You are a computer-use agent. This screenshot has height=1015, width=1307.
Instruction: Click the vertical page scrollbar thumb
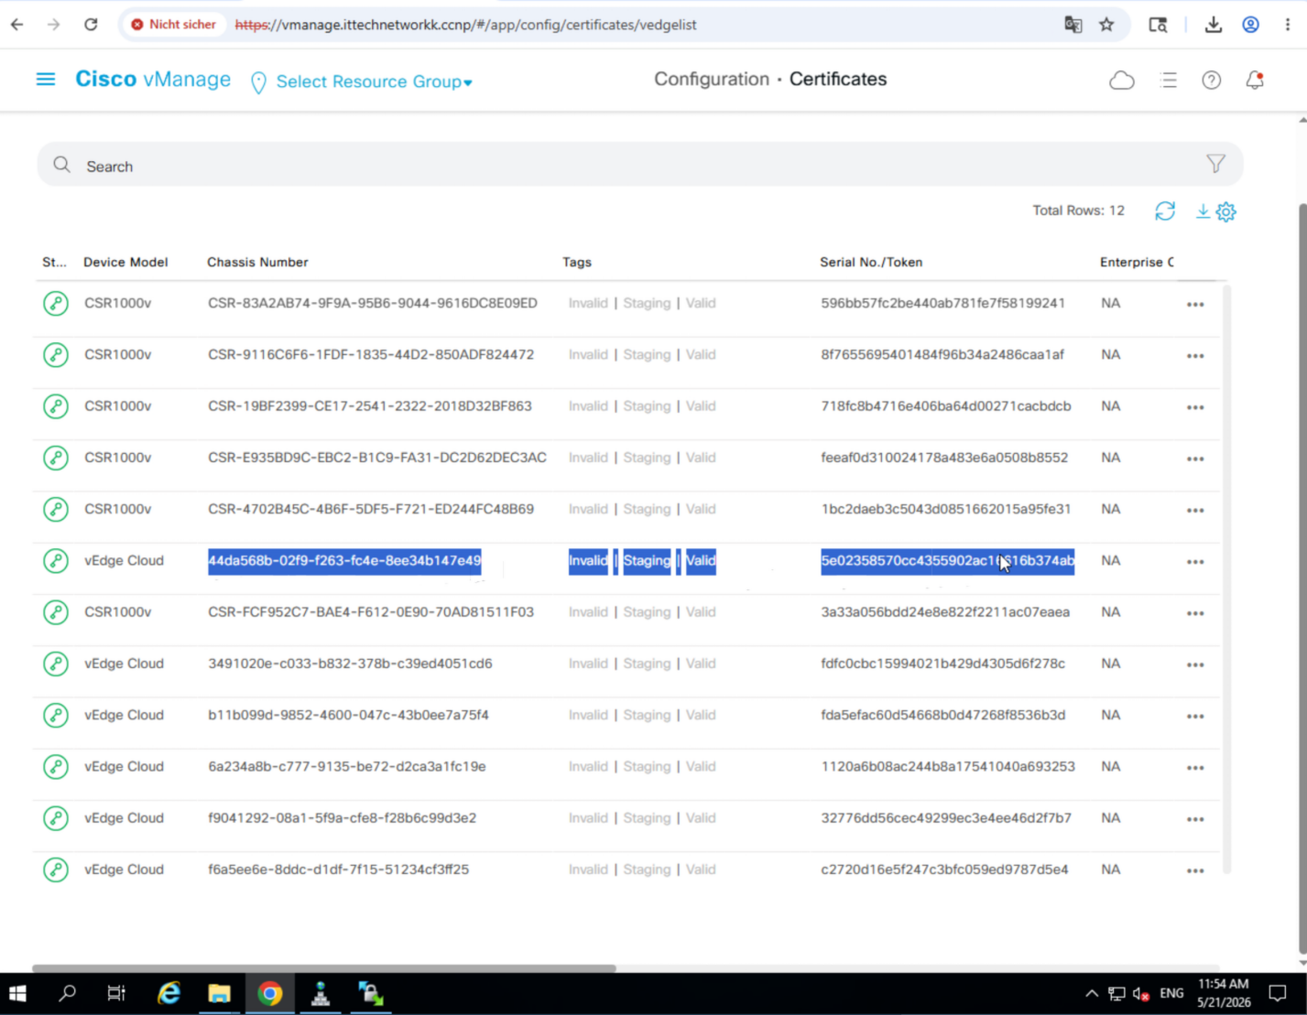click(x=1302, y=577)
